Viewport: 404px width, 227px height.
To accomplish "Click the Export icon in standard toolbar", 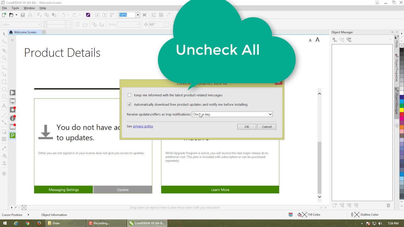I will click(x=105, y=15).
